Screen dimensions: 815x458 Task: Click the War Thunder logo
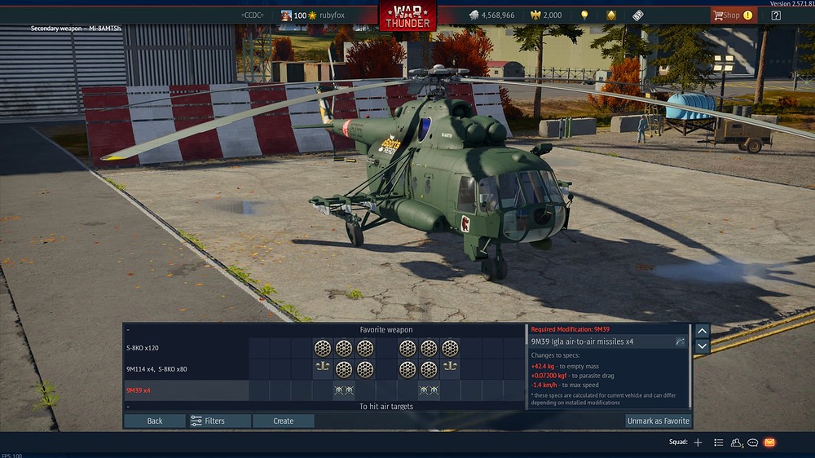pyautogui.click(x=407, y=15)
